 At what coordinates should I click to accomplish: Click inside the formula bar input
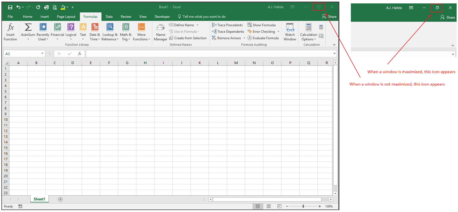pyautogui.click(x=209, y=54)
